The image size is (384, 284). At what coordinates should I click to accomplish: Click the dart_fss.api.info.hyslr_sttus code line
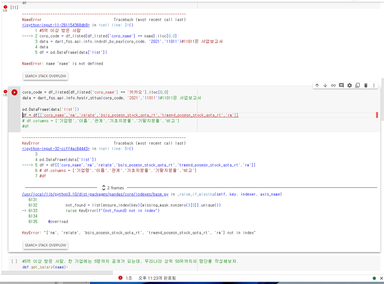(111, 98)
